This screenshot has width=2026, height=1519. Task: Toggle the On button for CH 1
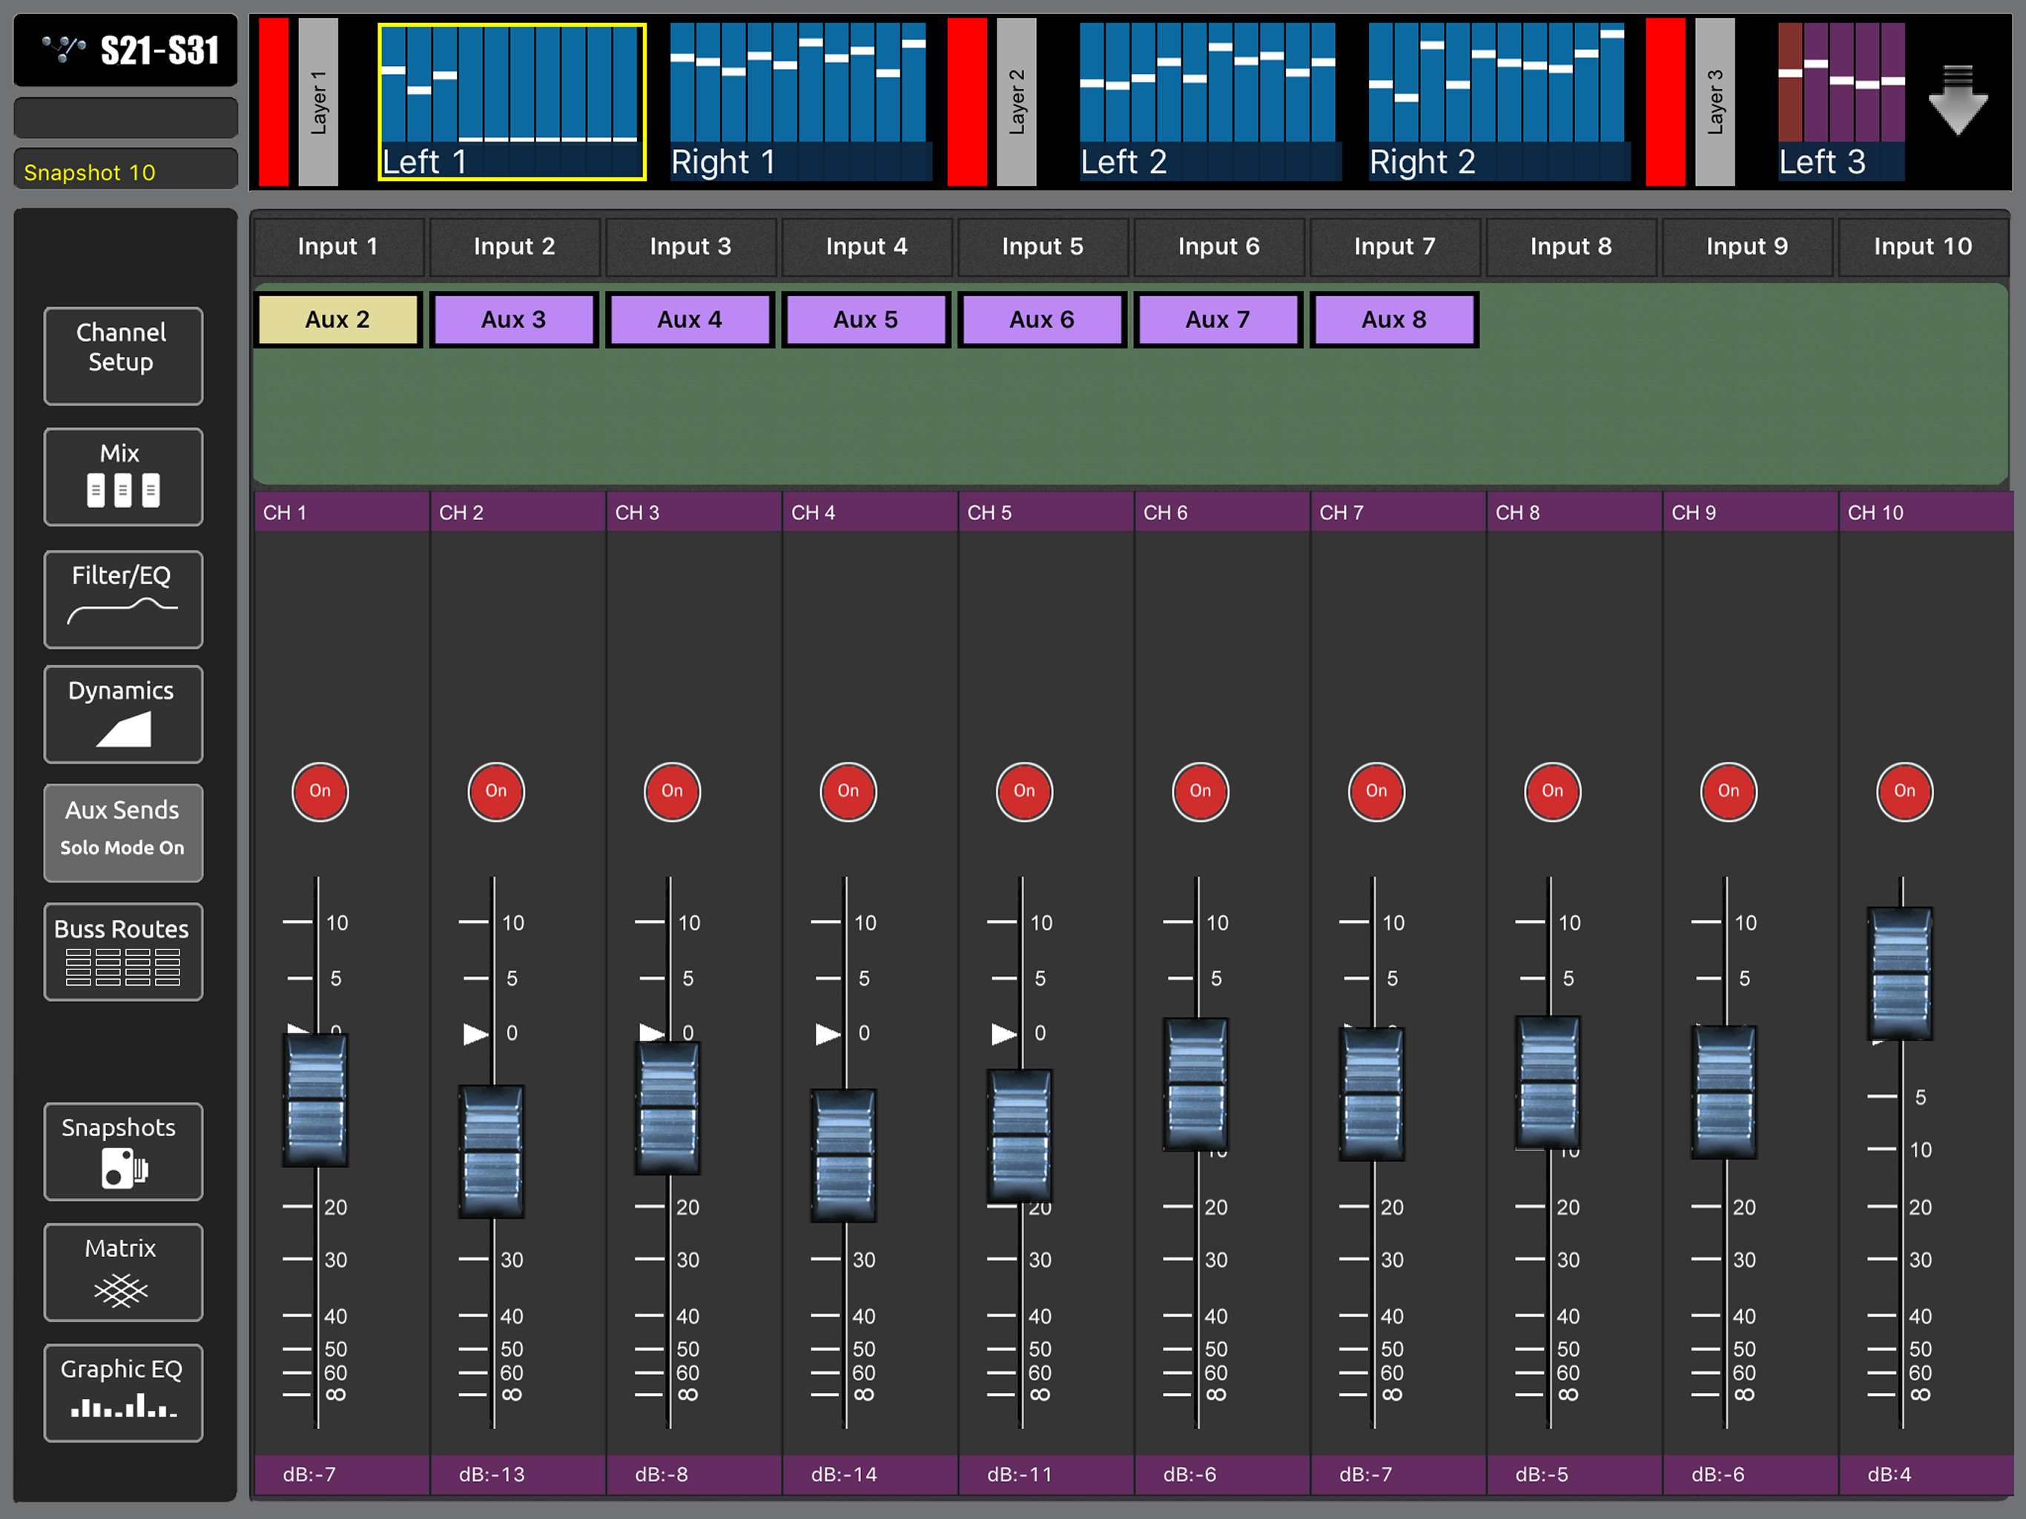(320, 791)
